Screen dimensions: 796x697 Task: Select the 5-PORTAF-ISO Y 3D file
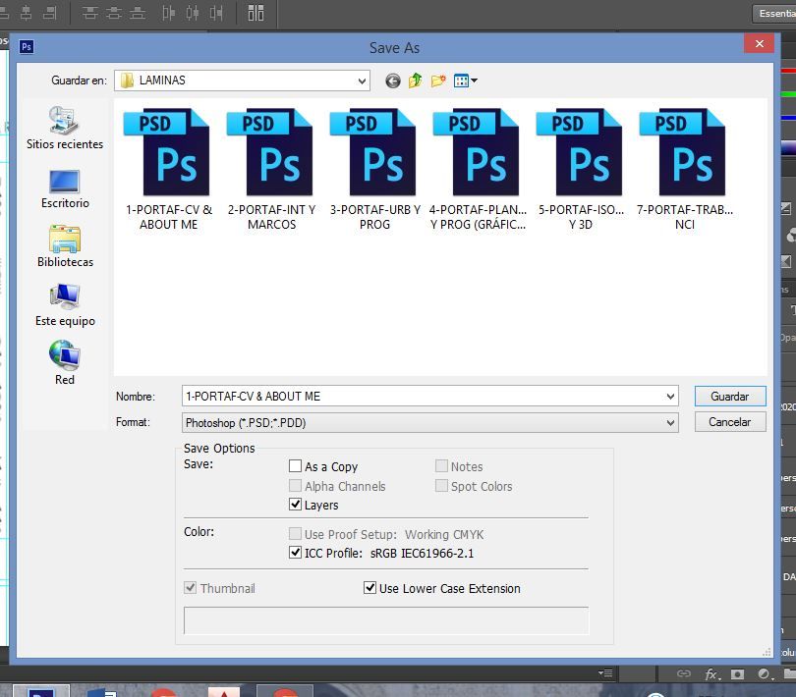[x=581, y=170]
